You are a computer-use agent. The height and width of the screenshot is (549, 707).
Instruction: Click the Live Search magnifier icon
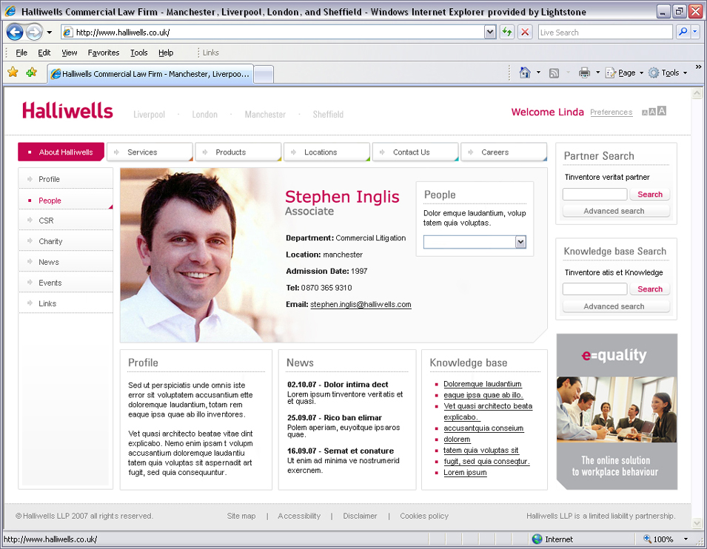coord(683,32)
